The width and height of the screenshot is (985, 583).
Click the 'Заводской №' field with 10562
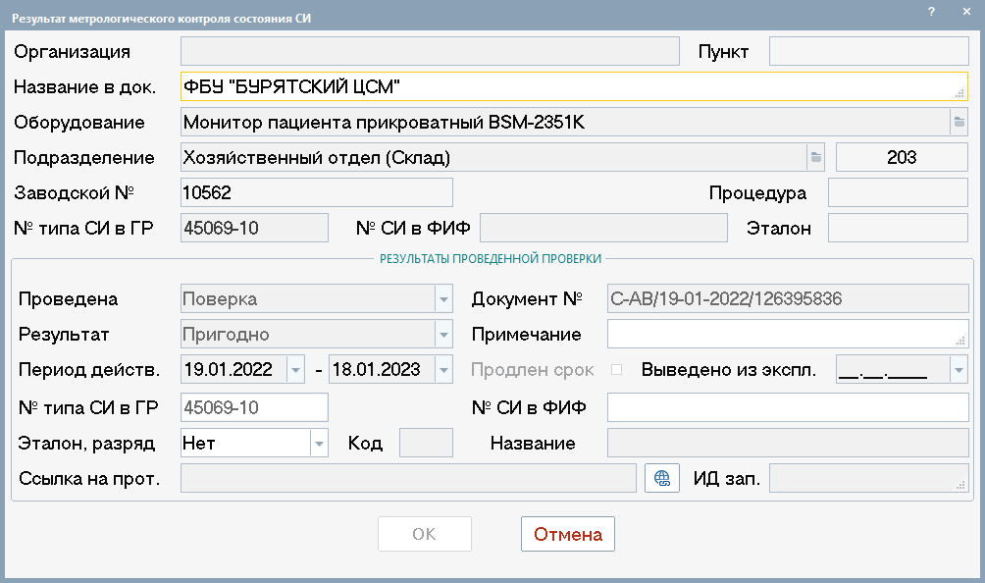click(316, 192)
